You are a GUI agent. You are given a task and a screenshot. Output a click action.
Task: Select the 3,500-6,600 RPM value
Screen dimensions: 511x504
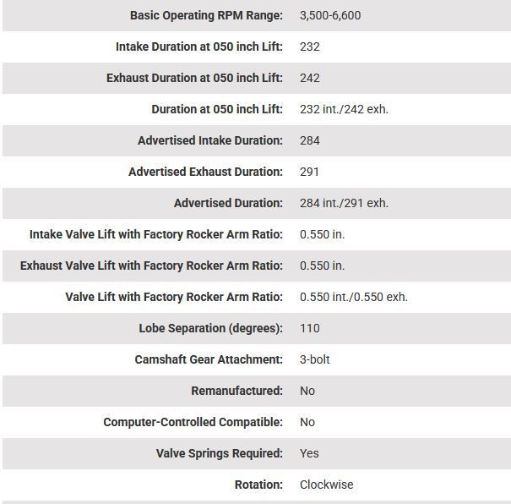pyautogui.click(x=330, y=15)
